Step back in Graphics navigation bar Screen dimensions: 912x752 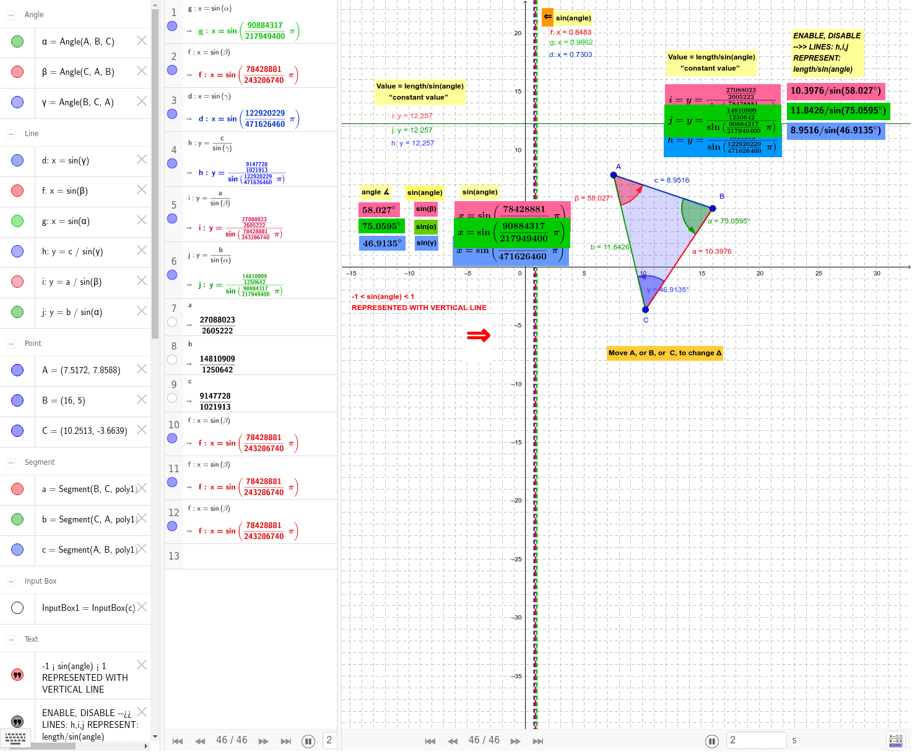click(453, 741)
